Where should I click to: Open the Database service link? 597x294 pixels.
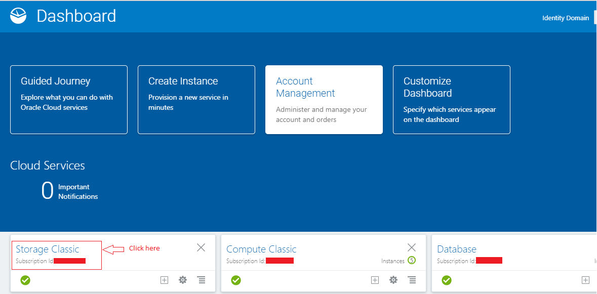coord(457,249)
